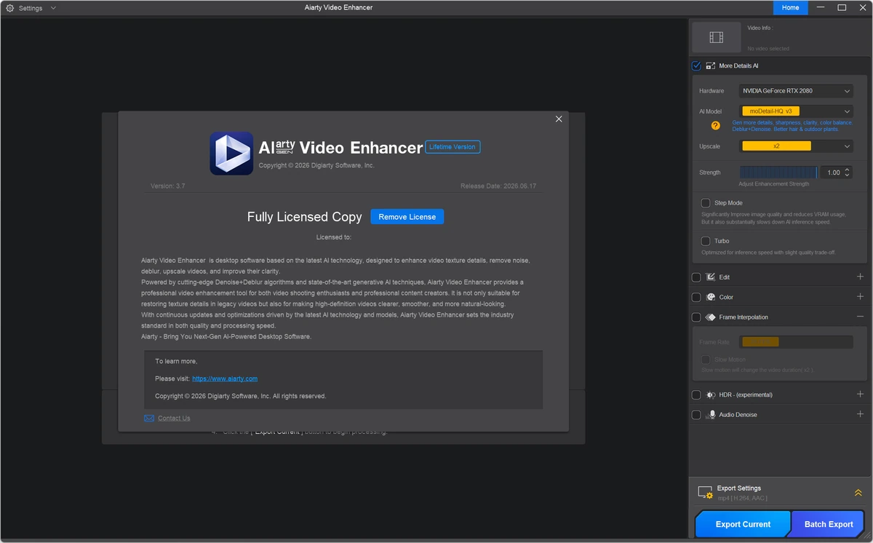The width and height of the screenshot is (873, 543).
Task: Switch to the Home tab
Action: click(790, 7)
